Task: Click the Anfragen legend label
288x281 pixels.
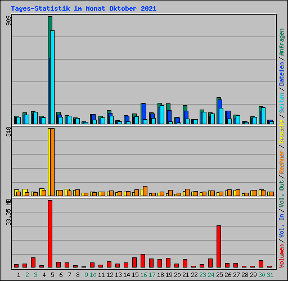Action: 282,42
